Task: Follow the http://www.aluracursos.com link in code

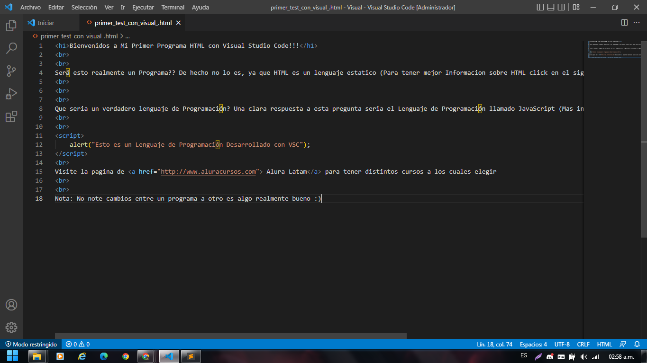Action: point(209,172)
